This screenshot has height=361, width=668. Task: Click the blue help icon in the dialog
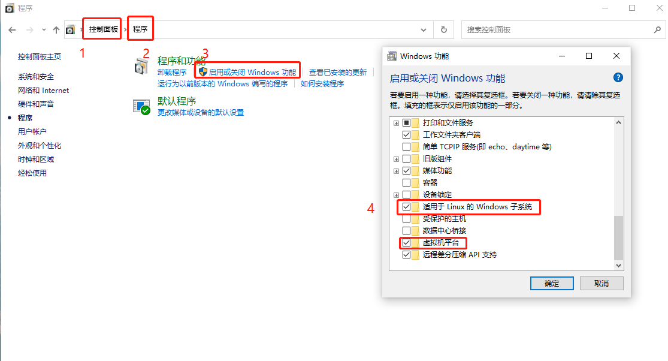(618, 77)
